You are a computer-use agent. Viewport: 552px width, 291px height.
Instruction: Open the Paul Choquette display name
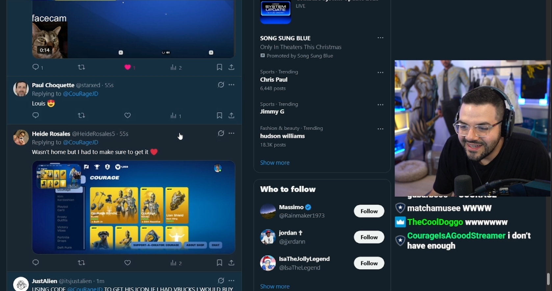click(x=53, y=85)
